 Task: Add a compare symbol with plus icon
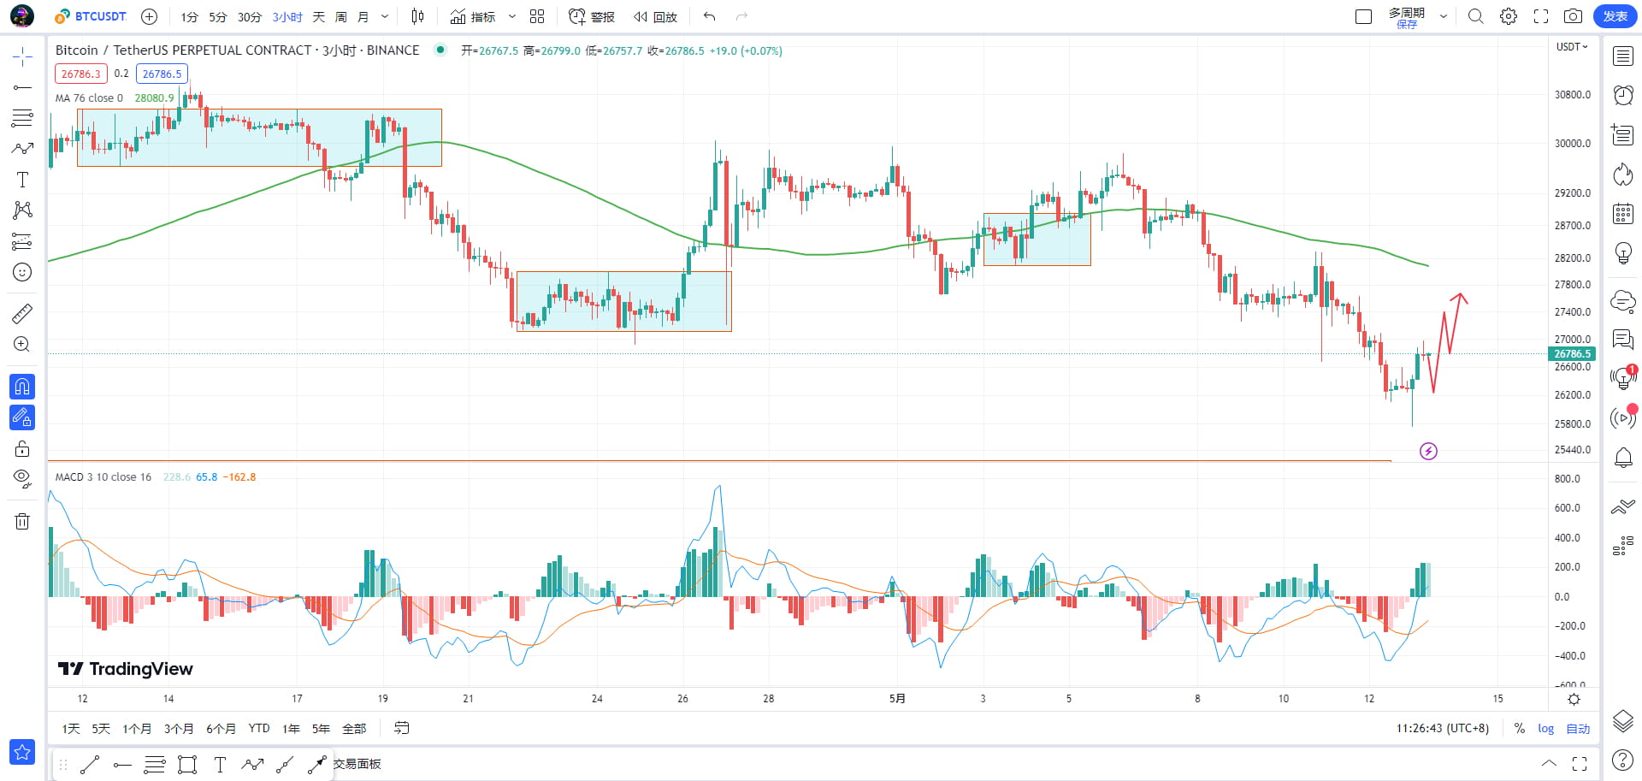click(x=149, y=16)
